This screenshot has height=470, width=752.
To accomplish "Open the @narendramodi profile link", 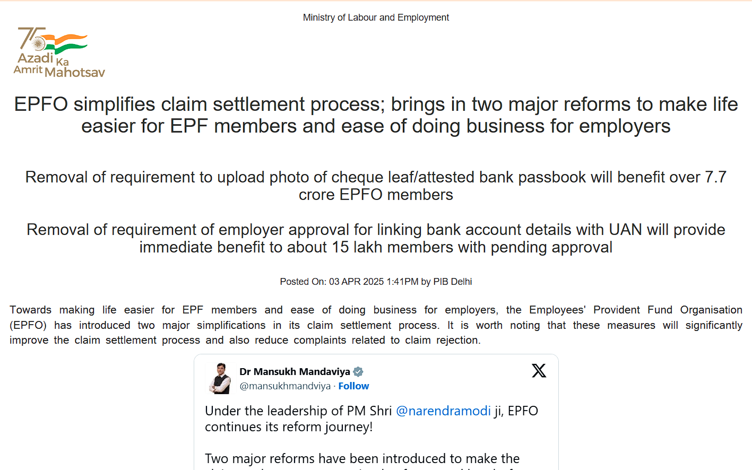I will 444,411.
